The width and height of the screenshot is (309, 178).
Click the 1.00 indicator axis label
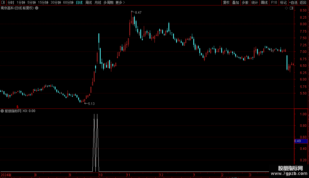point(303,114)
